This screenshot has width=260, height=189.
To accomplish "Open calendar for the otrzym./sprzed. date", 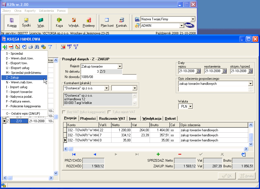I will tap(250, 71).
